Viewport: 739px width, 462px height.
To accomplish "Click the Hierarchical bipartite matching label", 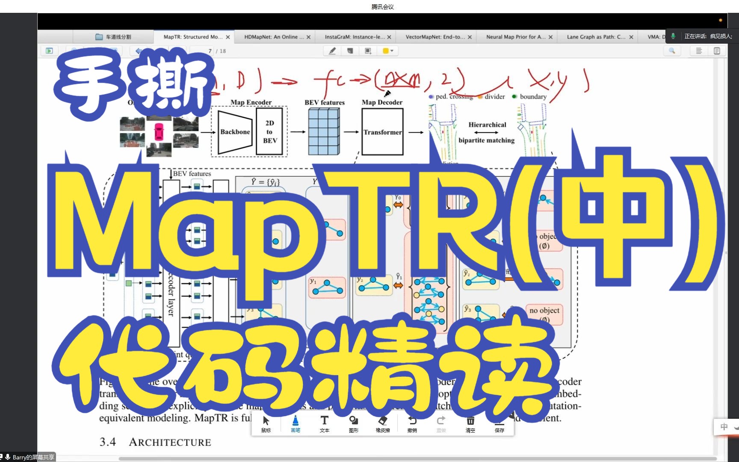I will (x=487, y=132).
